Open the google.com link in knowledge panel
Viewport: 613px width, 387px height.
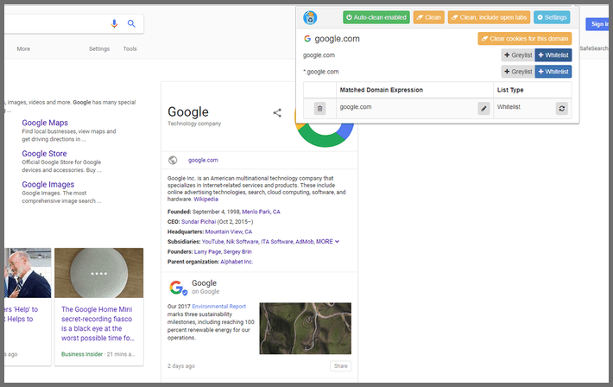(x=203, y=160)
